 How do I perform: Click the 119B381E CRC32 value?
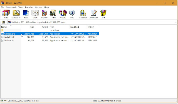tap(92, 37)
